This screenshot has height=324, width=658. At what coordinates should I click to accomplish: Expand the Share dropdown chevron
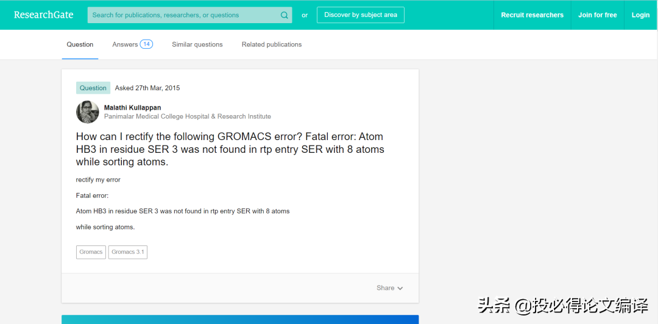pyautogui.click(x=400, y=288)
